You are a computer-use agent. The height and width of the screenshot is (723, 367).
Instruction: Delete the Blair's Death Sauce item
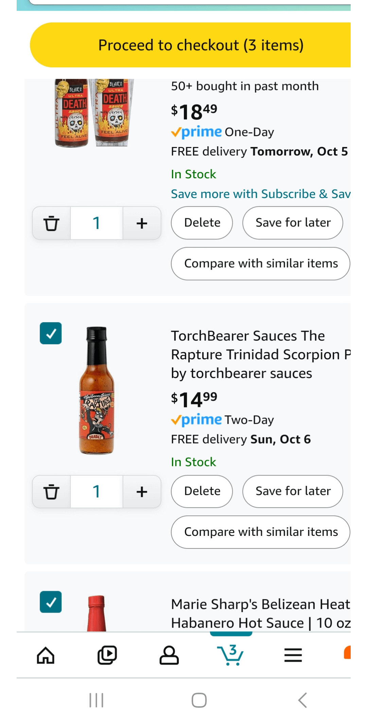[x=202, y=223]
